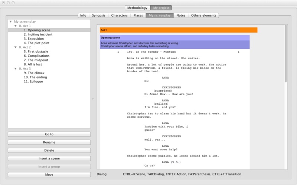
Task: Choose scene 8. All is lost
Action: [x=33, y=64]
